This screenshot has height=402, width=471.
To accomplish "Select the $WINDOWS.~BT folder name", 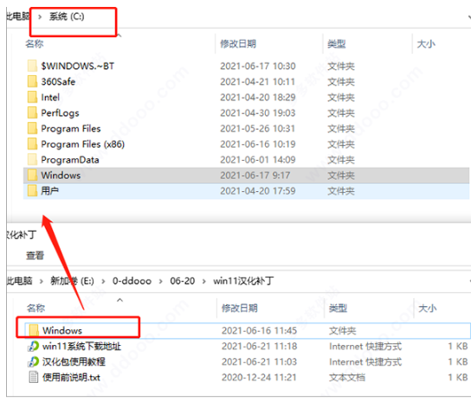I will (78, 66).
